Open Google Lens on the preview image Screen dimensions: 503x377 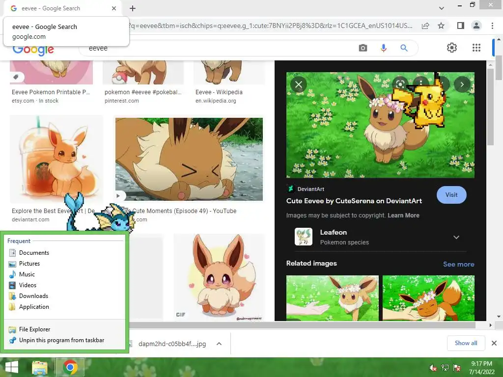coord(400,84)
